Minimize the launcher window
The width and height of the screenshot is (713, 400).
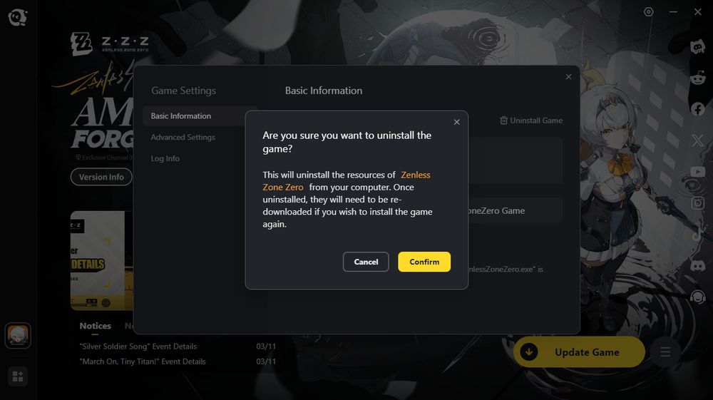[x=673, y=12]
